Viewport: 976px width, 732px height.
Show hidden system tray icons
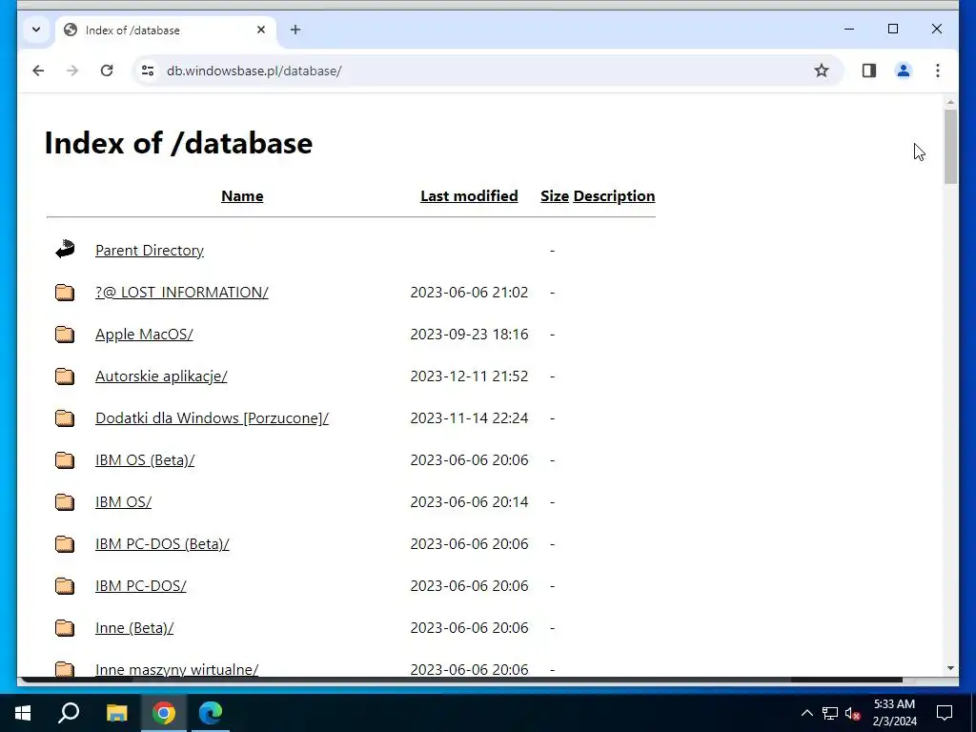tap(806, 713)
